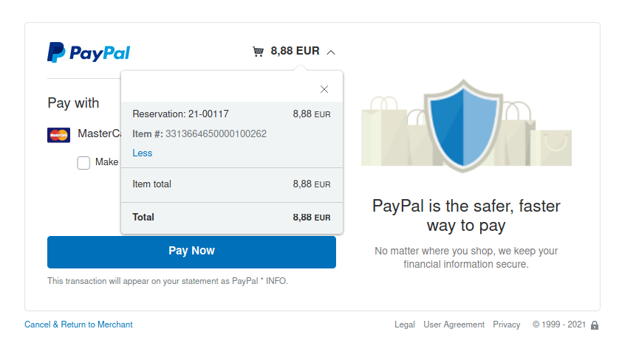Click the padlock security icon
636x354 pixels.
pyautogui.click(x=595, y=325)
